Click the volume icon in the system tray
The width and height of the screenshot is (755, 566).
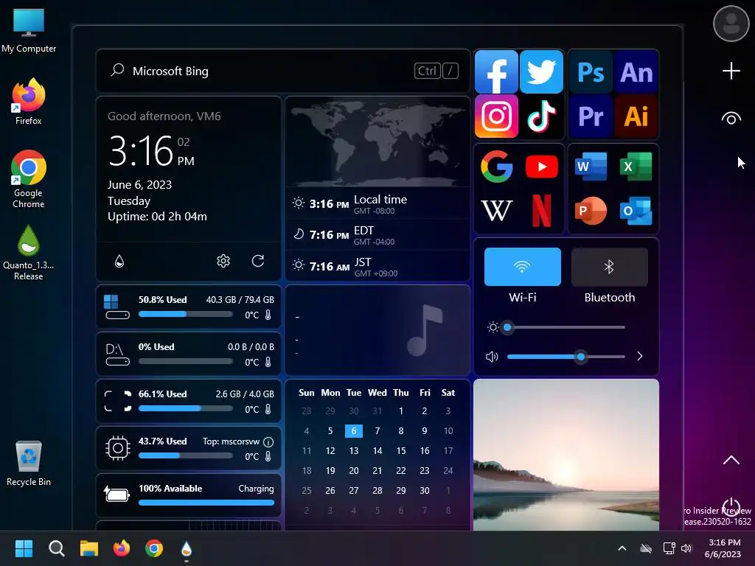click(686, 548)
